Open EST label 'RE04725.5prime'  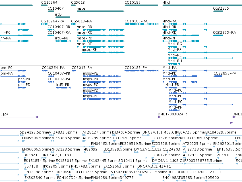(x=190, y=132)
